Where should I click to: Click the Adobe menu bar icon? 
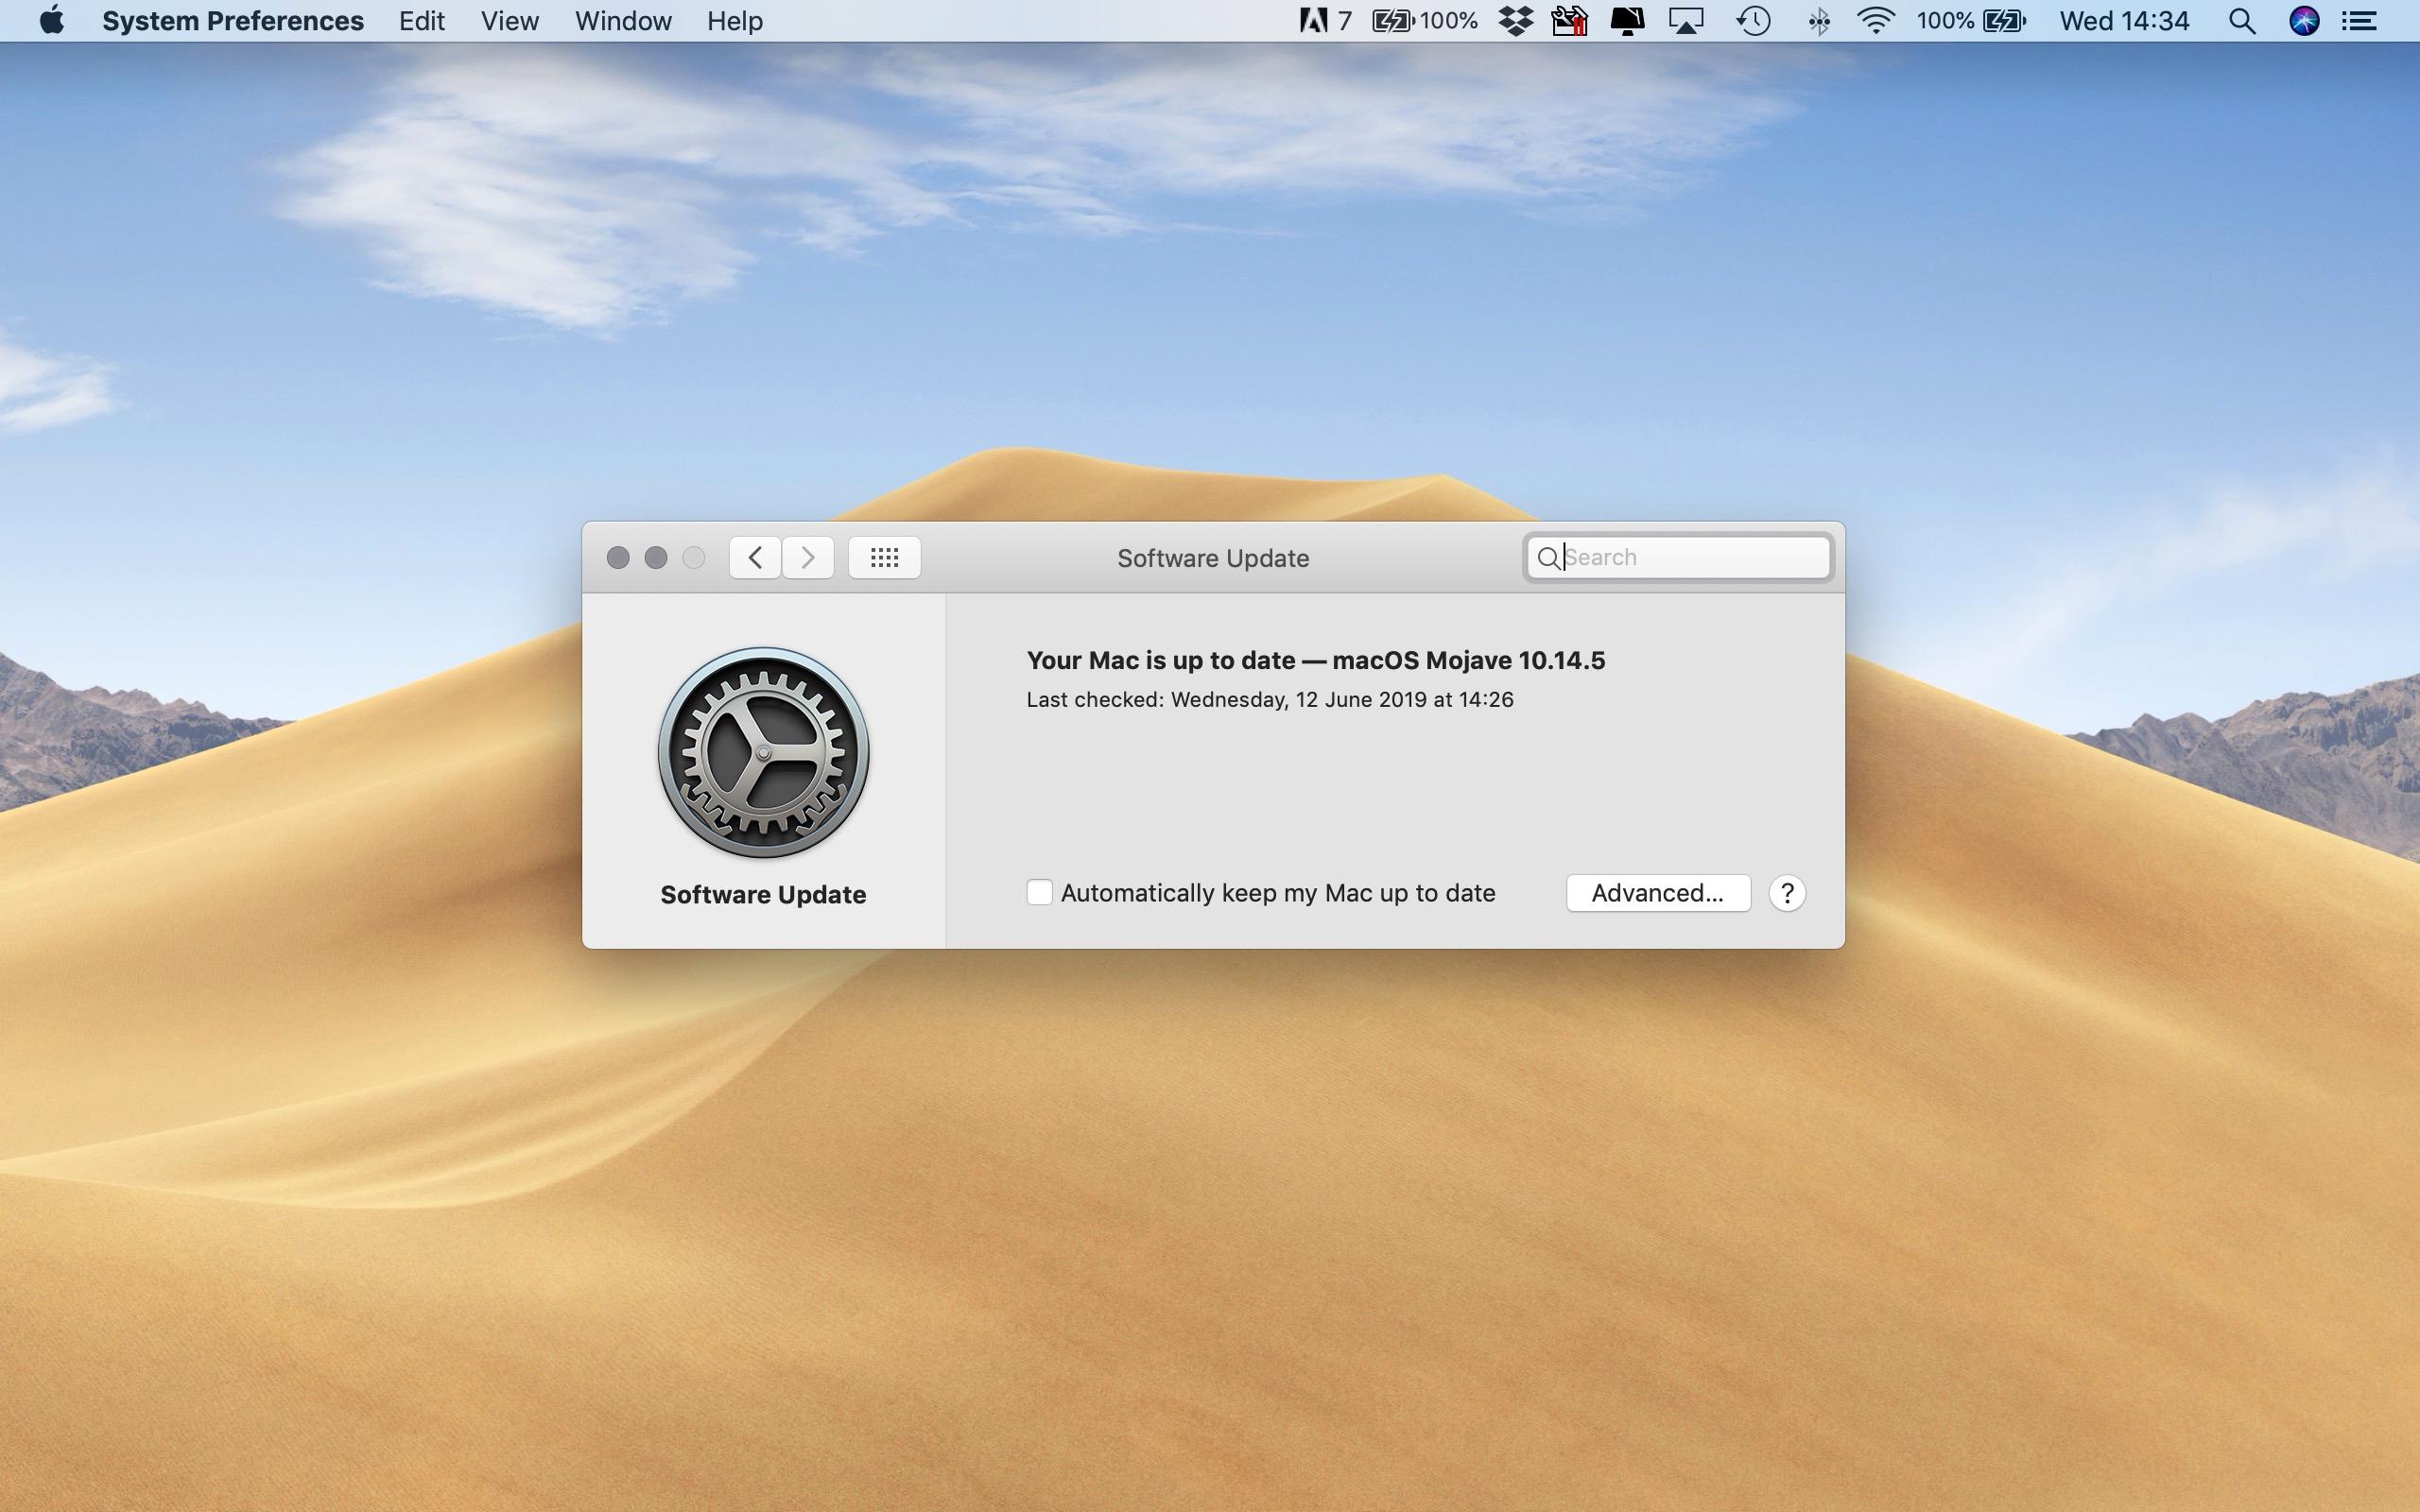click(1313, 21)
